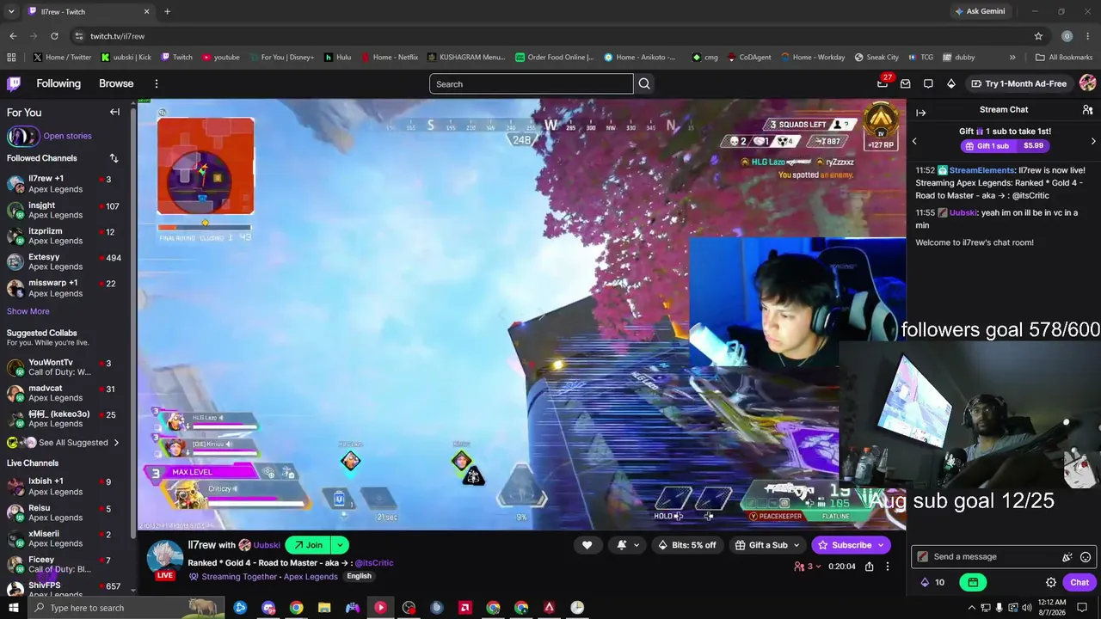Select the ll7rew - Twitch browser tab
Screen dimensions: 1101x619
pos(89,11)
